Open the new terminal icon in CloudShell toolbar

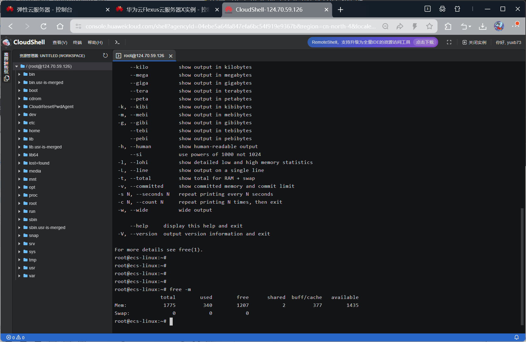coord(117,42)
